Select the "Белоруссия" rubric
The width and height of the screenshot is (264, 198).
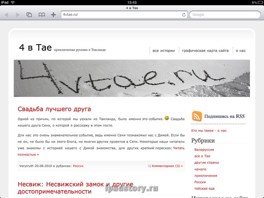click(x=204, y=150)
